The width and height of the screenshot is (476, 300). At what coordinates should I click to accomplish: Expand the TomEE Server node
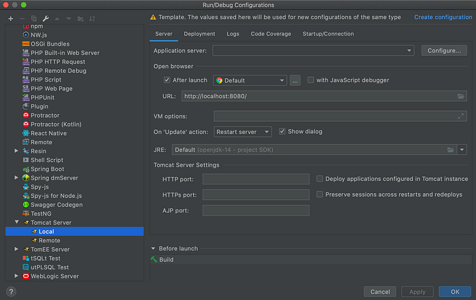16,249
